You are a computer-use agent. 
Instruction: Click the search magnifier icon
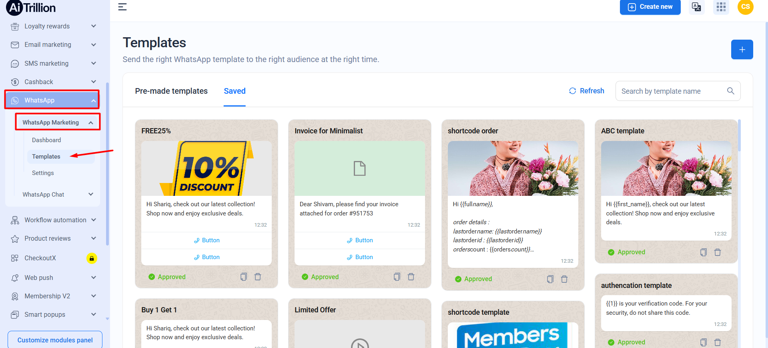[730, 91]
